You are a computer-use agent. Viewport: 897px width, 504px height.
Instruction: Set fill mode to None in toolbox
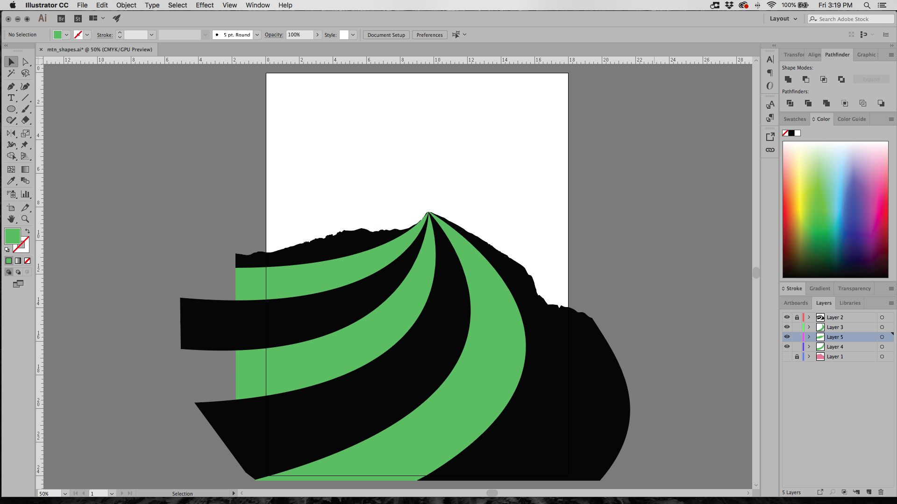(28, 261)
